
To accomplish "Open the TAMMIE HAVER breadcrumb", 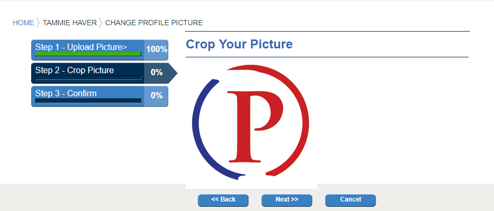I will pos(69,23).
